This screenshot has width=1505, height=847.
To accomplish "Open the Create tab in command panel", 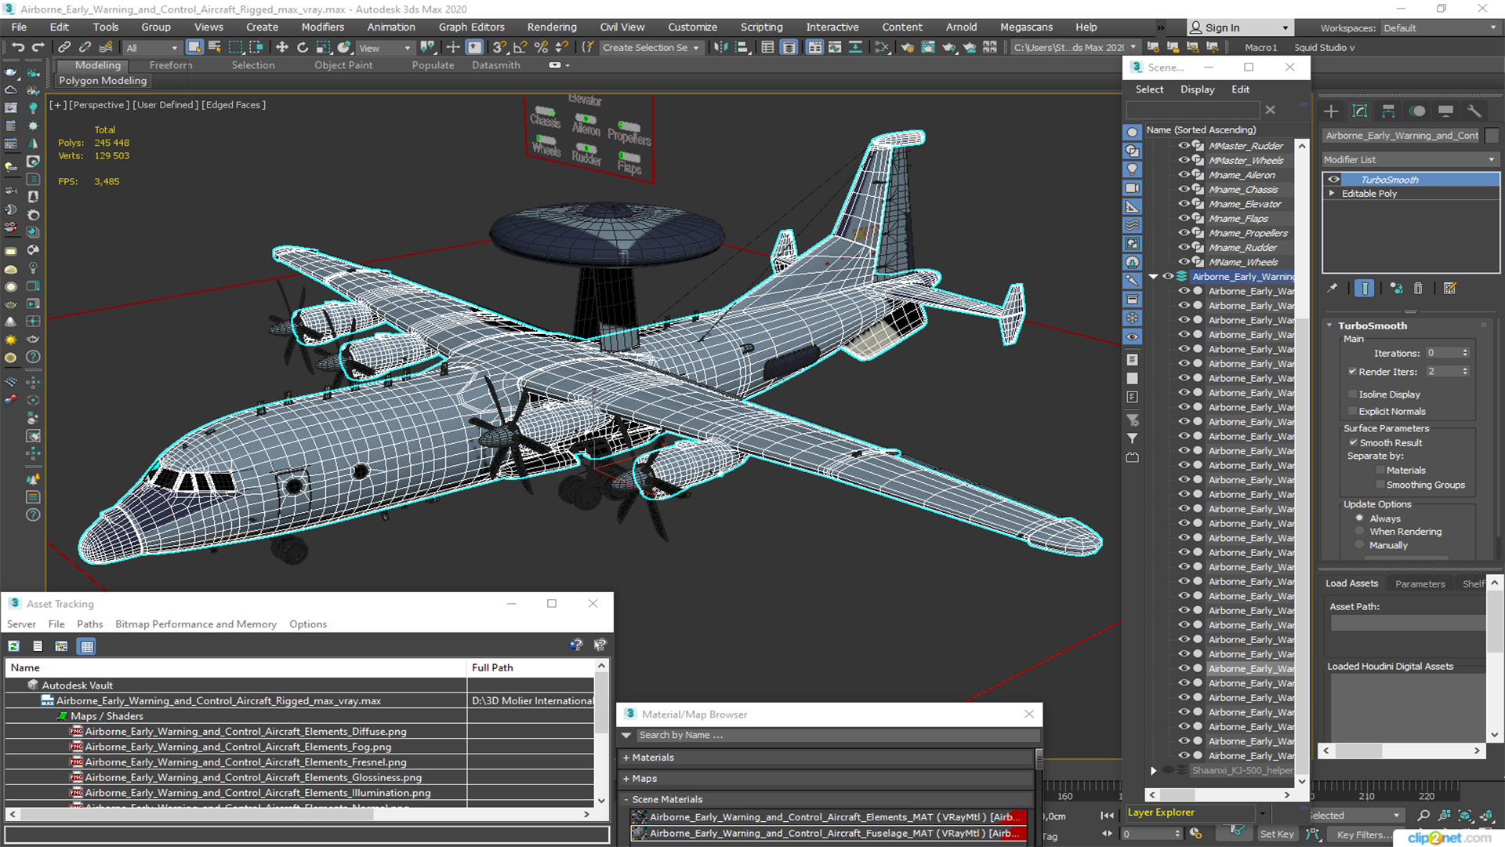I will tap(1331, 111).
